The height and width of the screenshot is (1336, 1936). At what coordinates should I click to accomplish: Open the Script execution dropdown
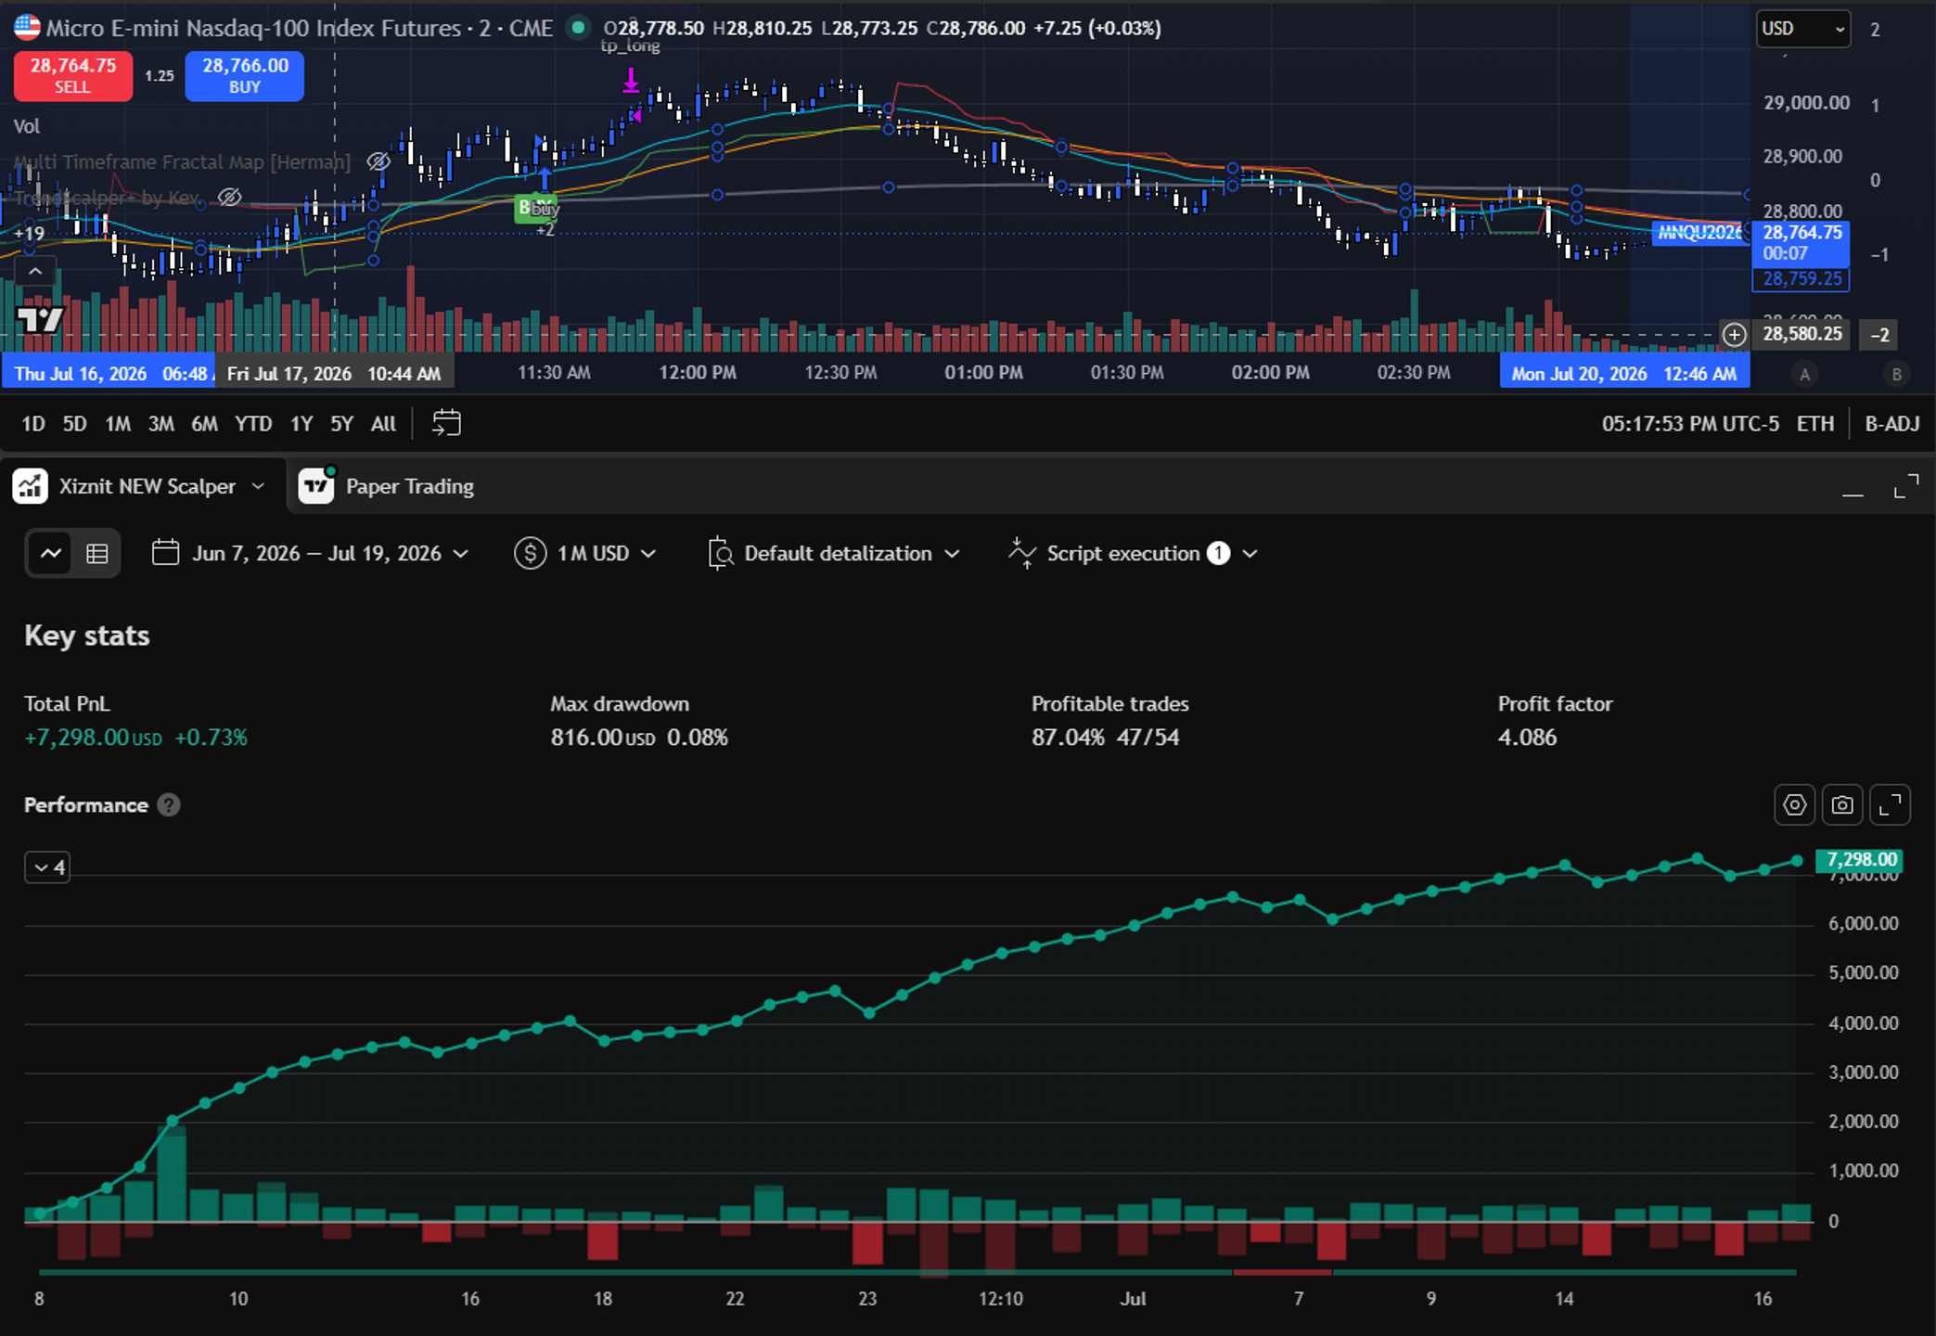1133,554
